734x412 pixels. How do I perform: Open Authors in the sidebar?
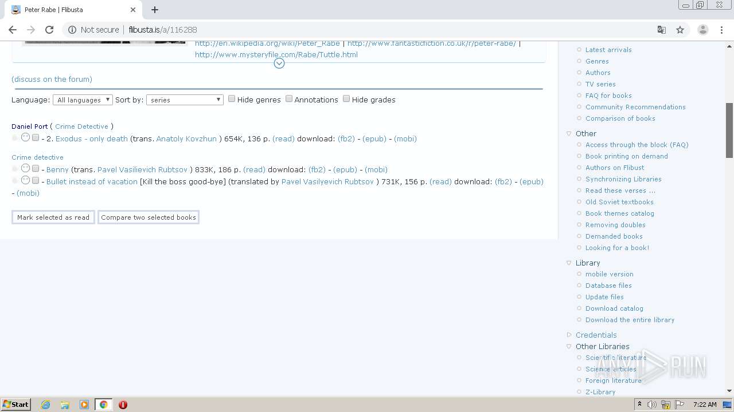point(598,73)
